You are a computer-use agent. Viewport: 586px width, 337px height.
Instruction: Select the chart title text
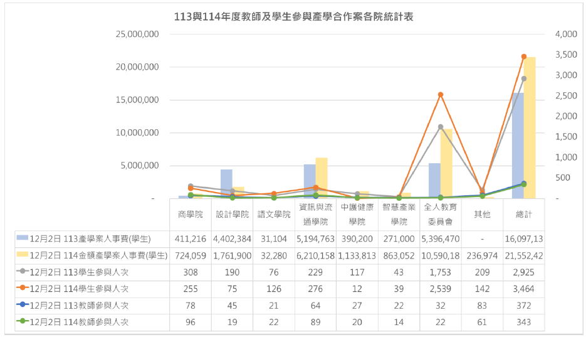point(293,17)
